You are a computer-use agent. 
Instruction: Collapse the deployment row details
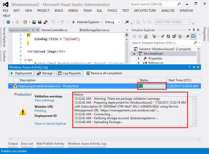[10, 86]
